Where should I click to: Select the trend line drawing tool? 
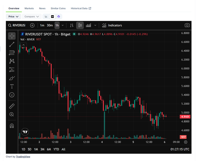(12, 45)
